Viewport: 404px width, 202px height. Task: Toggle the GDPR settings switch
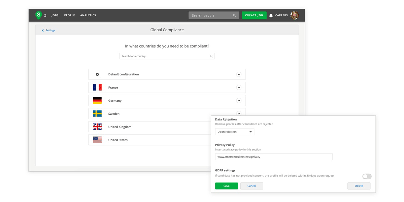[x=367, y=176]
